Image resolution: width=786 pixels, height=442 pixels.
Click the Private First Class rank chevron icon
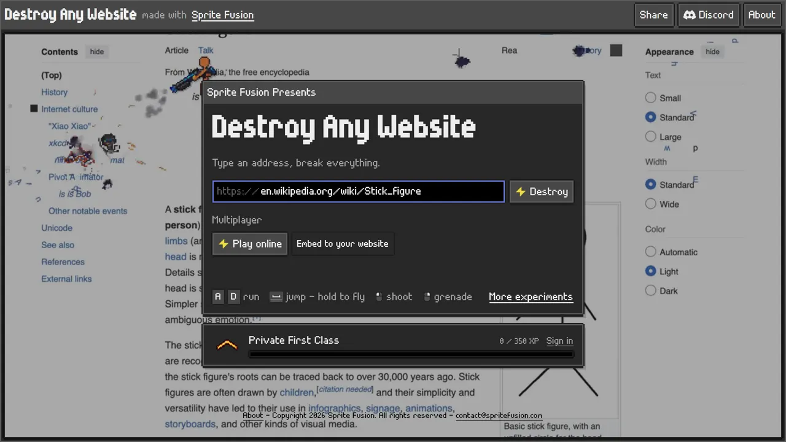[227, 345]
